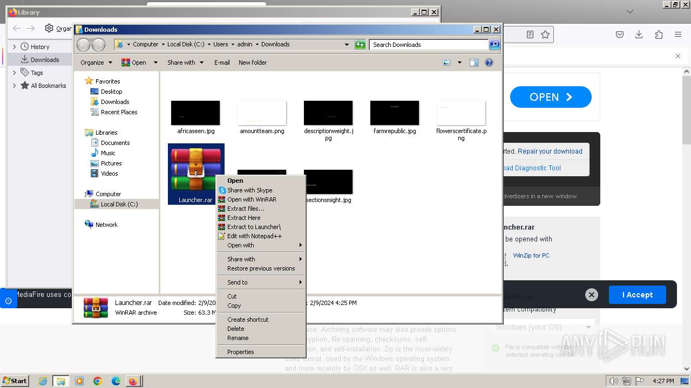Click the Explorer back arrow button
This screenshot has height=388, width=691.
[83, 45]
